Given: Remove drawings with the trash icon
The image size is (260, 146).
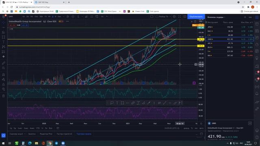Looking at the screenshot, I should (4, 96).
